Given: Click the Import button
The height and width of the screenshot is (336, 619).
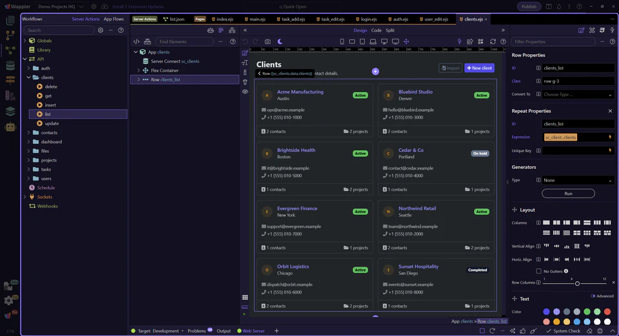Looking at the screenshot, I should point(451,68).
